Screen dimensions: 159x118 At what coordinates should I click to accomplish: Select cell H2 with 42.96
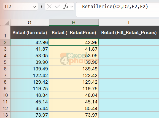pos(74,42)
